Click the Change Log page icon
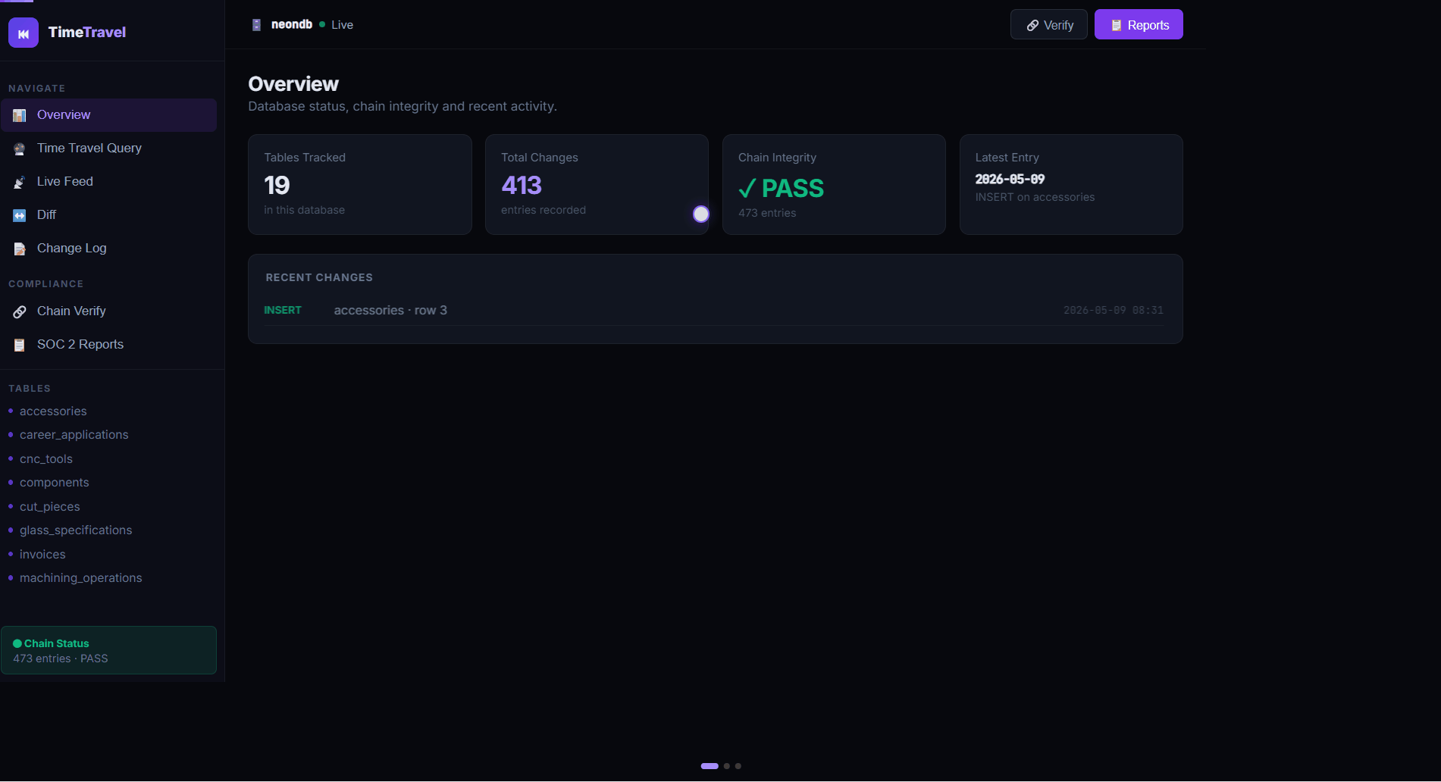Viewport: 1441px width, 782px height. (x=20, y=249)
